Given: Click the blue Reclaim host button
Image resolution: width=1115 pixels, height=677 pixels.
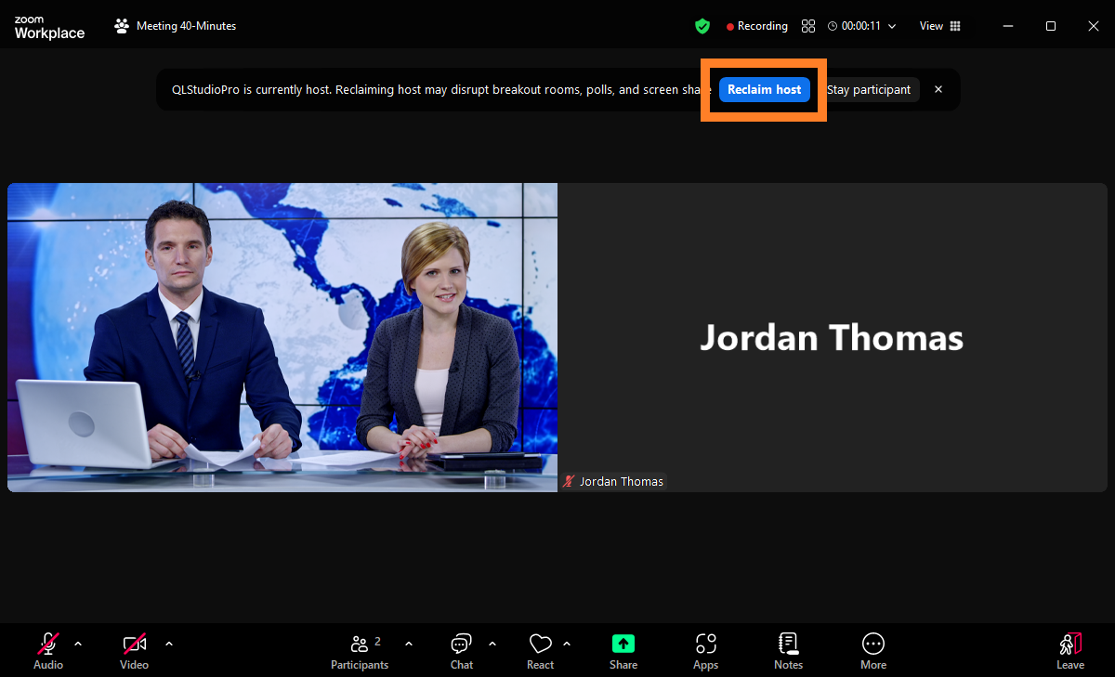Looking at the screenshot, I should pyautogui.click(x=764, y=90).
